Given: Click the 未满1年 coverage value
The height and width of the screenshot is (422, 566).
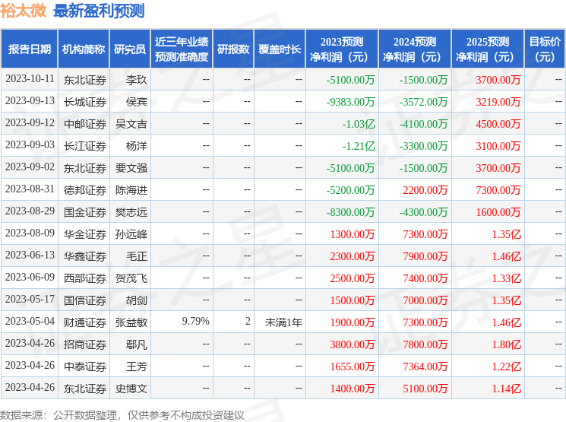Looking at the screenshot, I should click(283, 322).
